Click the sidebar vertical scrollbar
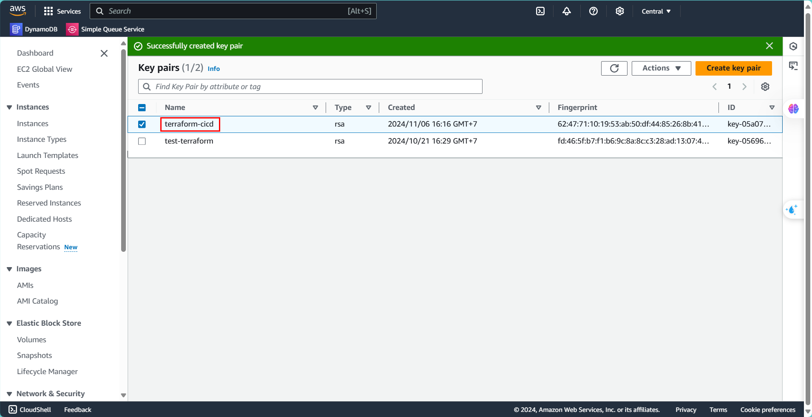 [x=124, y=151]
